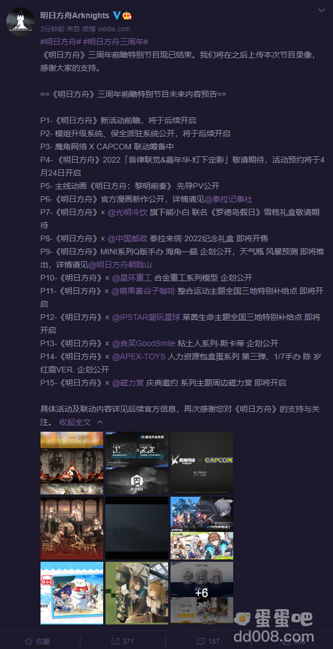Click the repost button showing 371
The image size is (333, 649).
click(123, 641)
